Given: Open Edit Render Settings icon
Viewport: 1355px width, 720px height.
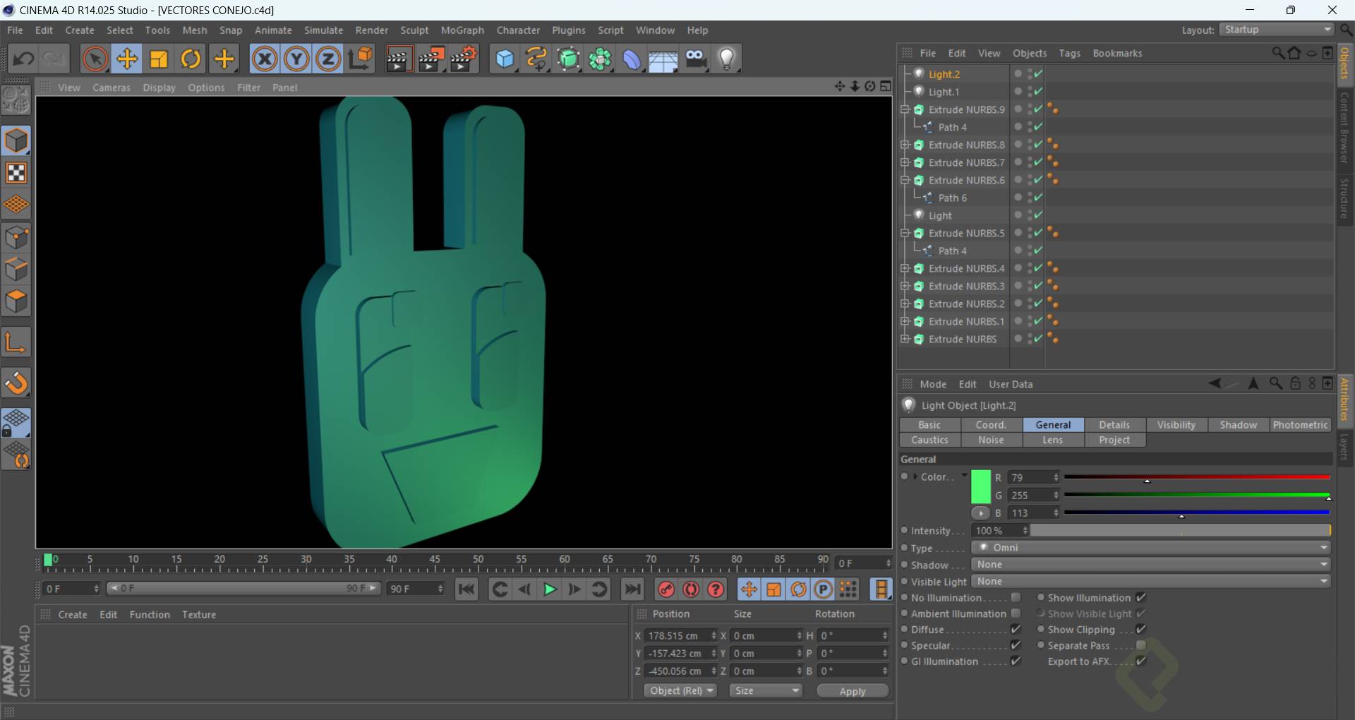Looking at the screenshot, I should click(x=464, y=59).
